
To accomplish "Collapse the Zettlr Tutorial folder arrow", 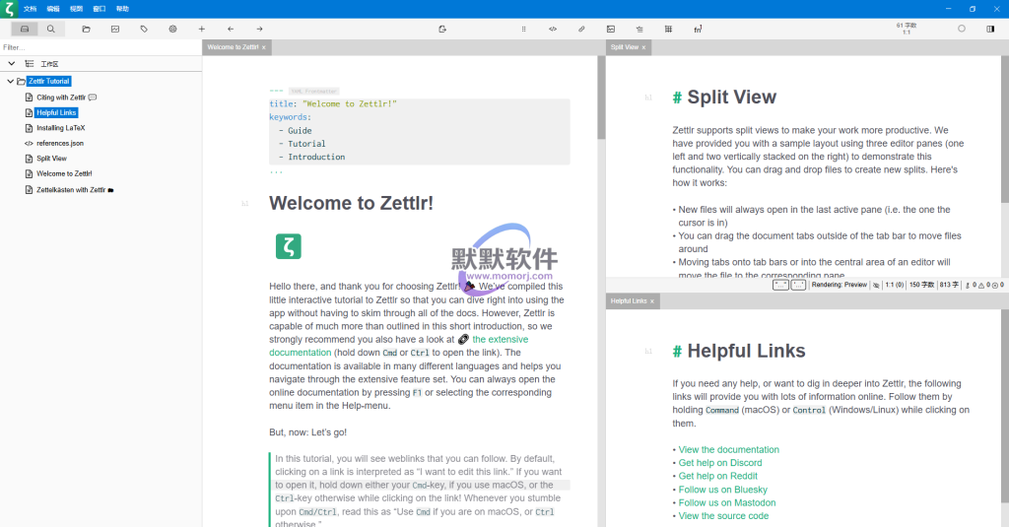I will pyautogui.click(x=10, y=81).
